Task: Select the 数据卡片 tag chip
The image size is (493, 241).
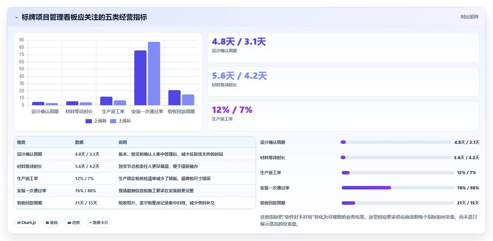Action: [x=99, y=223]
